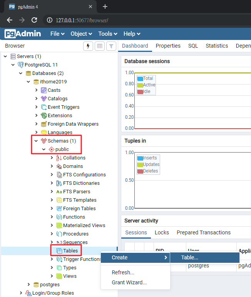
Task: Switch to the Properties tab
Action: 168,46
